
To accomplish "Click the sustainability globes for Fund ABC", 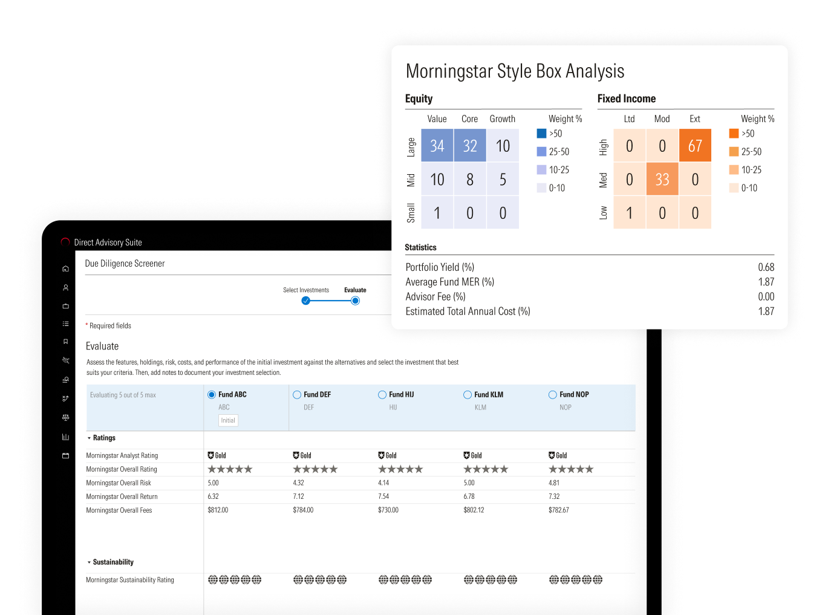I will pyautogui.click(x=235, y=580).
